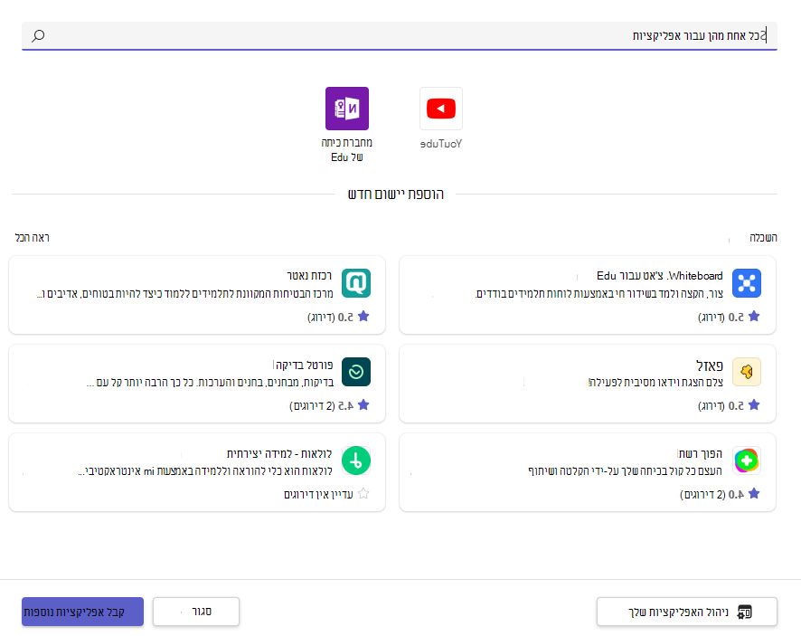Select the blue Whiteboard.chat app icon
Screen dimensions: 801x636
(747, 283)
